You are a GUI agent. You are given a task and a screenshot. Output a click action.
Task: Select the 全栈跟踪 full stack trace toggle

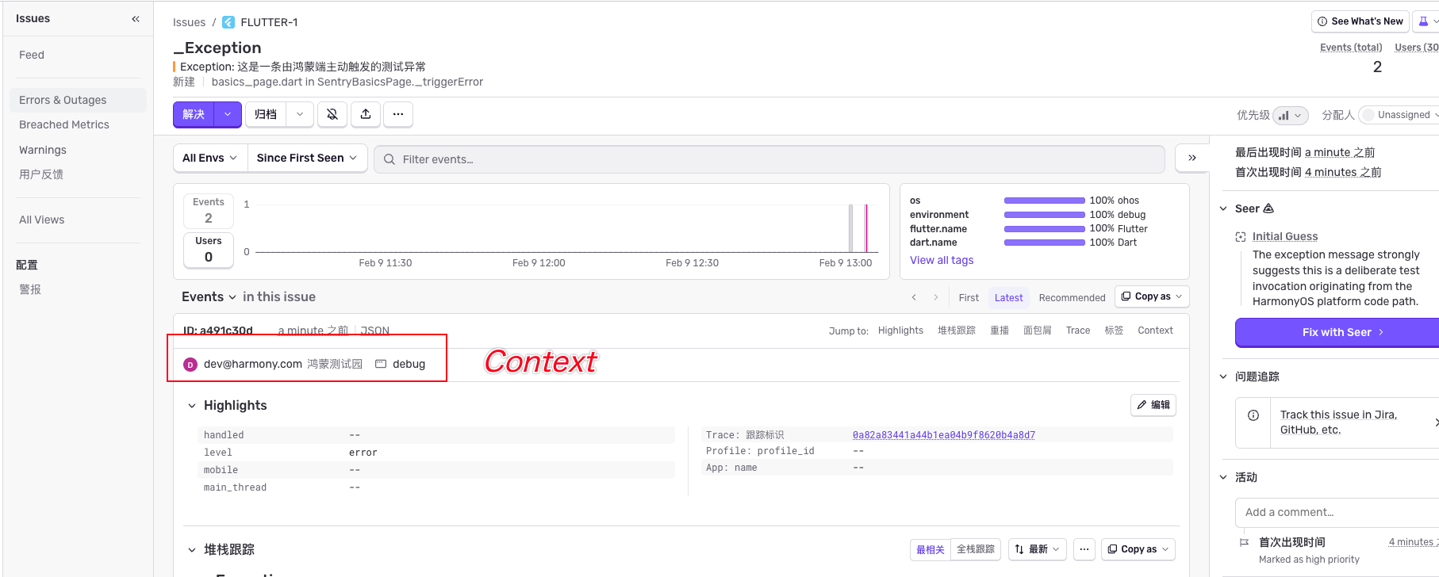[x=976, y=549]
